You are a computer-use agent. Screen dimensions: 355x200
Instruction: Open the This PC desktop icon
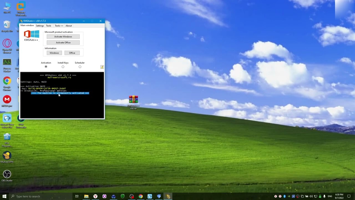tap(7, 8)
